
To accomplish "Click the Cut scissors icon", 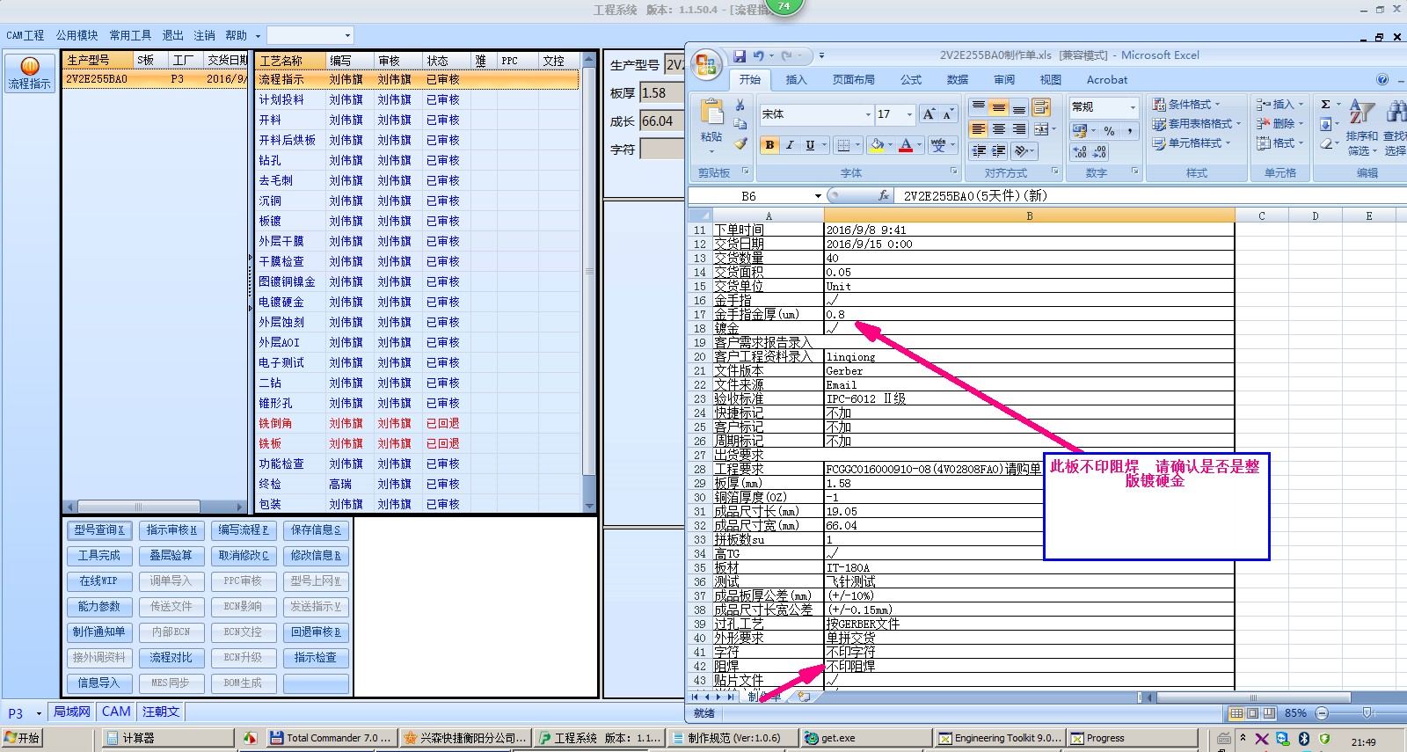I will (740, 105).
